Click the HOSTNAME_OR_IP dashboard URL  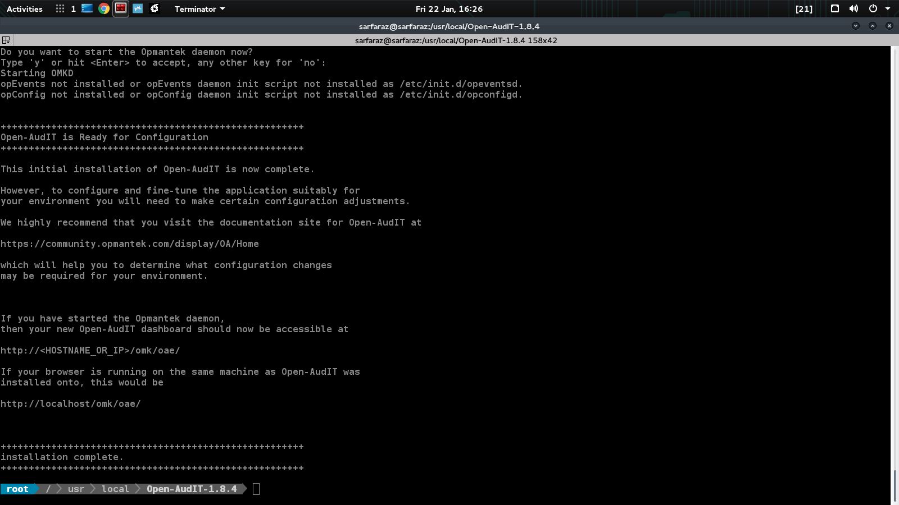(x=90, y=351)
